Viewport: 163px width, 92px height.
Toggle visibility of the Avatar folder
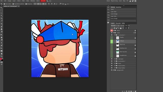point(112,33)
